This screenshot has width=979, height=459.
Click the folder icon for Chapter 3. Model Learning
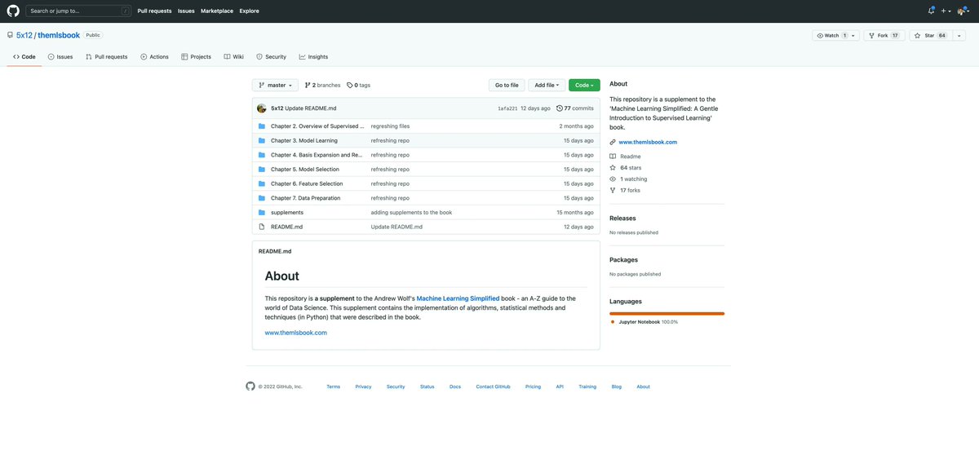coord(262,141)
